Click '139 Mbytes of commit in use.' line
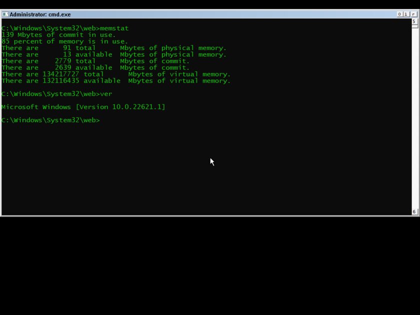The width and height of the screenshot is (420, 315). pos(58,35)
